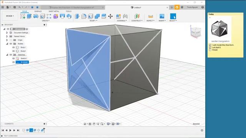Select the Shell tool
This screenshot has height=138, width=246.
pos(90,16)
